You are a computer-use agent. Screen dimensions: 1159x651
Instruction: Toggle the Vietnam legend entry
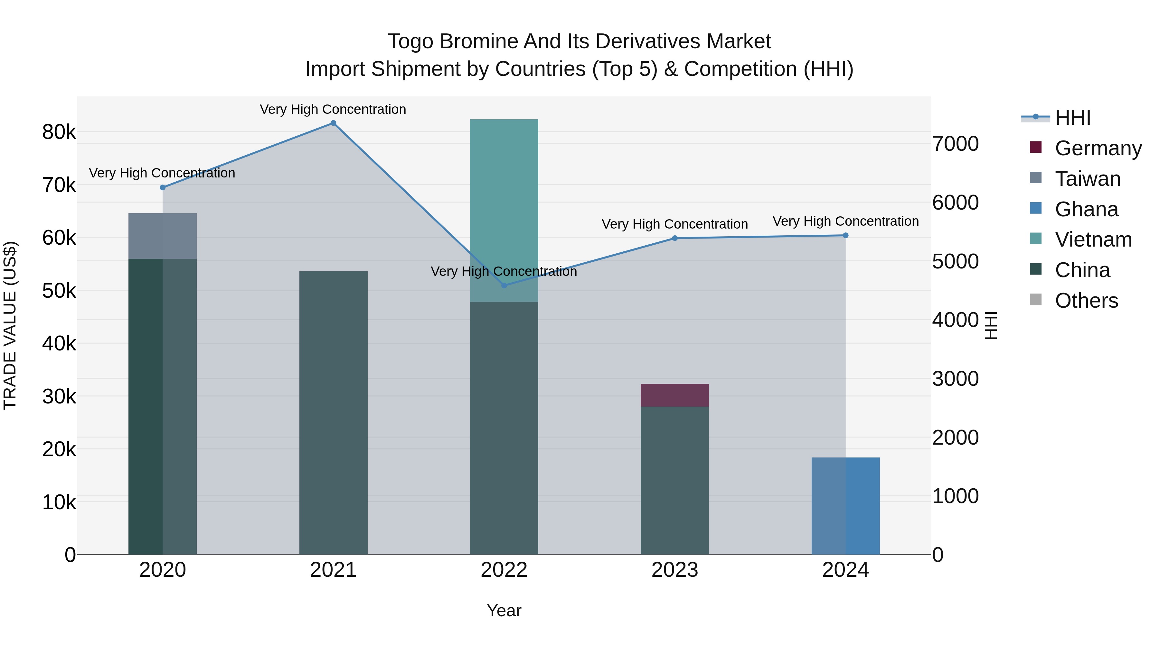pyautogui.click(x=1081, y=239)
